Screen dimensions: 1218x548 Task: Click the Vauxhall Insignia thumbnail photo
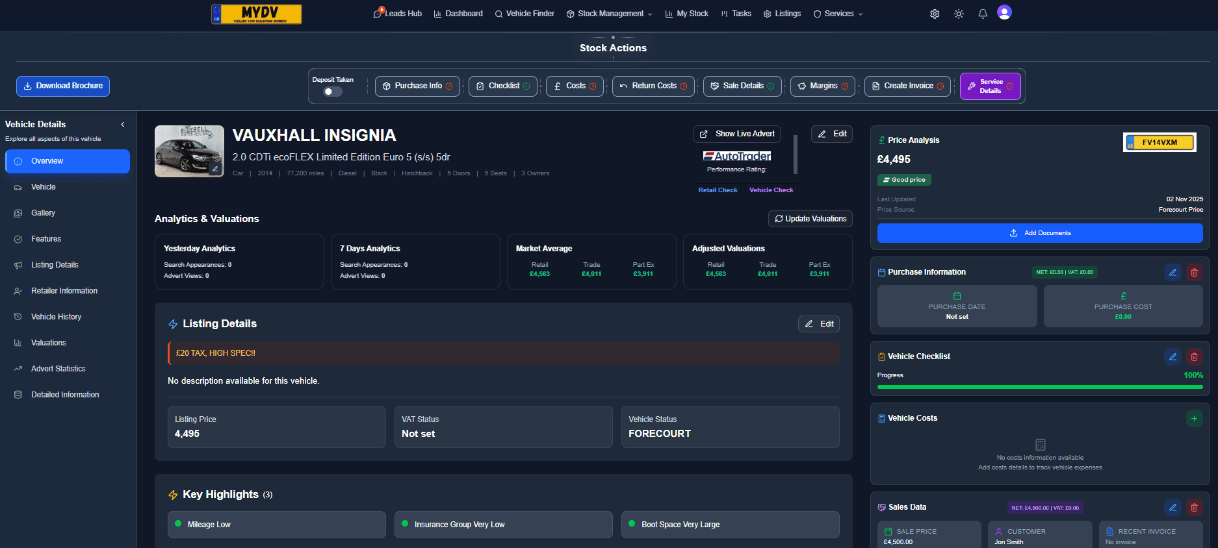click(x=189, y=151)
